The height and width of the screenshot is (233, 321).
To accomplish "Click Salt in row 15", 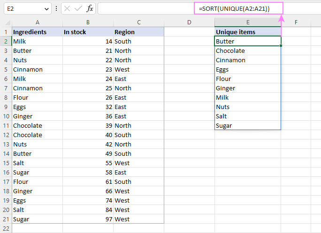I will point(37,163).
